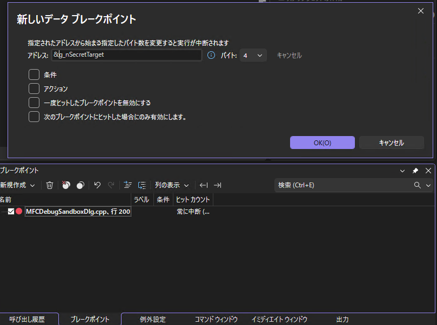
Task: Click the キャンセル button in the dialog
Action: coord(391,143)
